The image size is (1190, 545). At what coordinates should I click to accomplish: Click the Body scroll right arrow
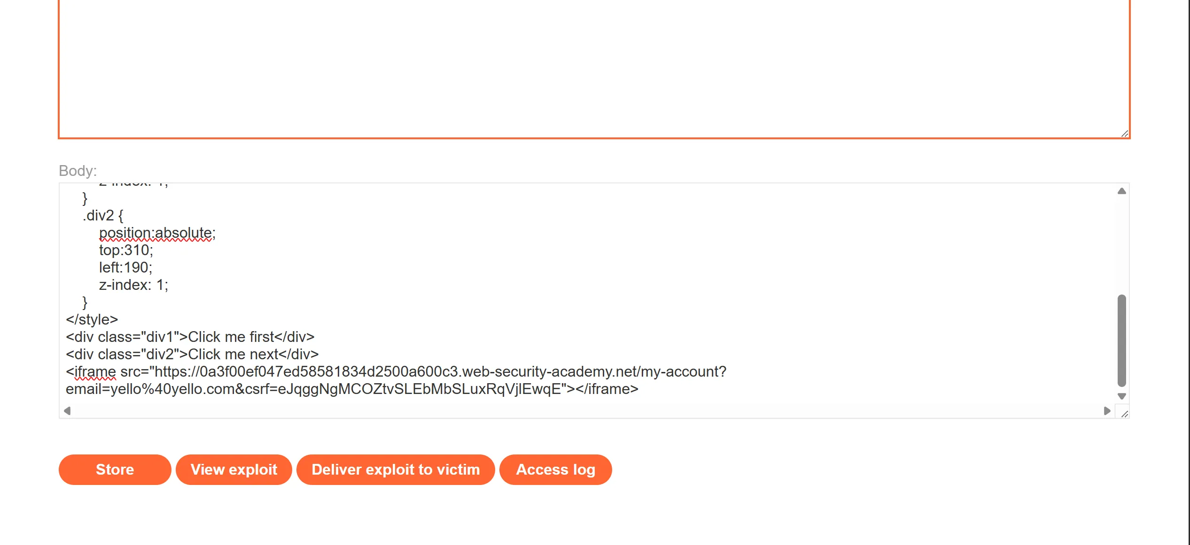click(1107, 411)
